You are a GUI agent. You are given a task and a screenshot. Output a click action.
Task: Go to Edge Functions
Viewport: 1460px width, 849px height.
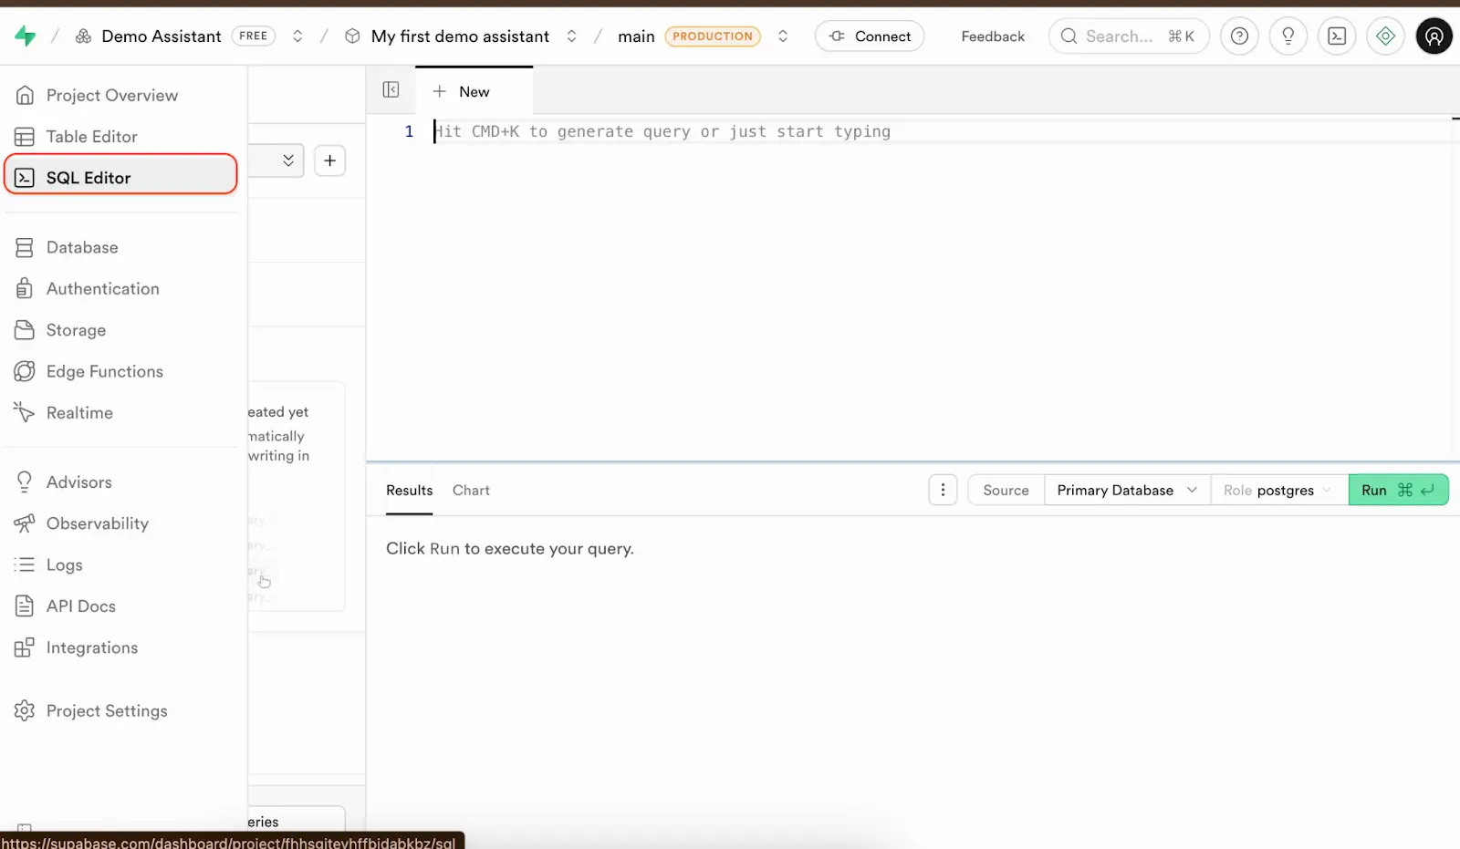click(104, 371)
